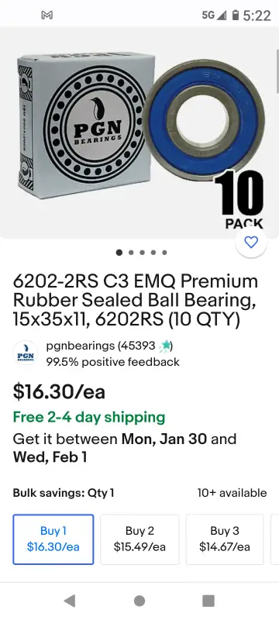View the 99.5% positive feedback details
Screen dimensions: 279x620
point(113,362)
